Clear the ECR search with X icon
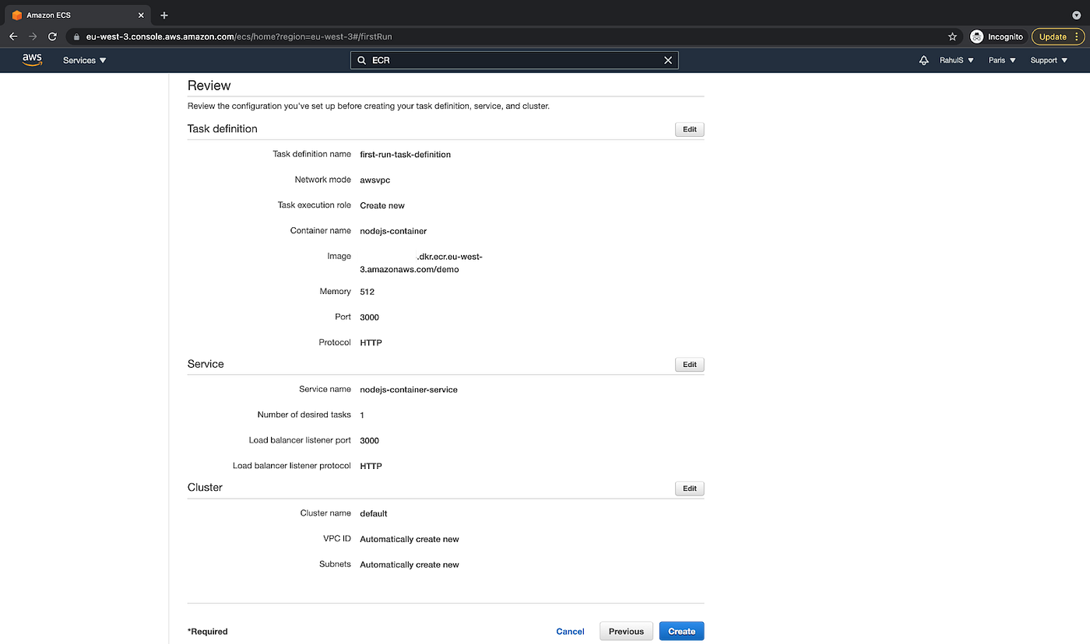 pos(667,60)
